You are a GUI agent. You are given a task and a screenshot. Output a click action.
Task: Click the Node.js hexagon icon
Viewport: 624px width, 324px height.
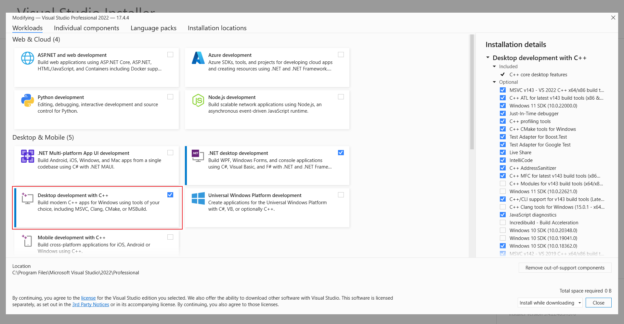(198, 100)
